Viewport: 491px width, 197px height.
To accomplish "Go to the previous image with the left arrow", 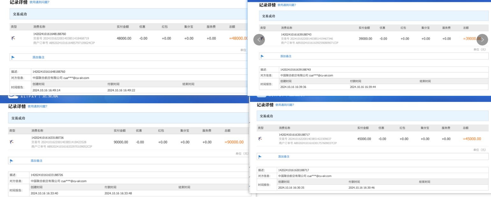I will [x=259, y=40].
